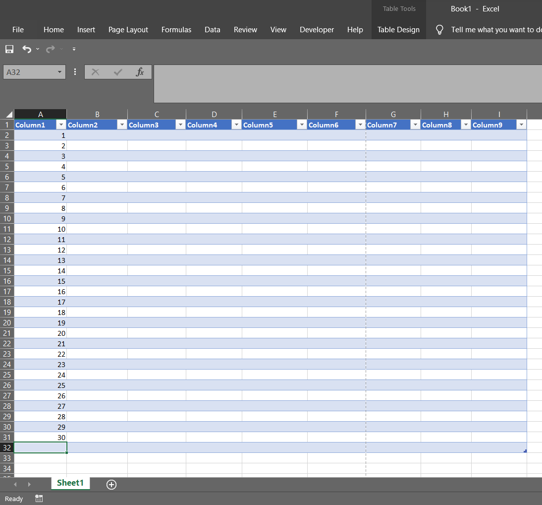Open the Name Box dropdown arrow
542x505 pixels.
pos(60,72)
